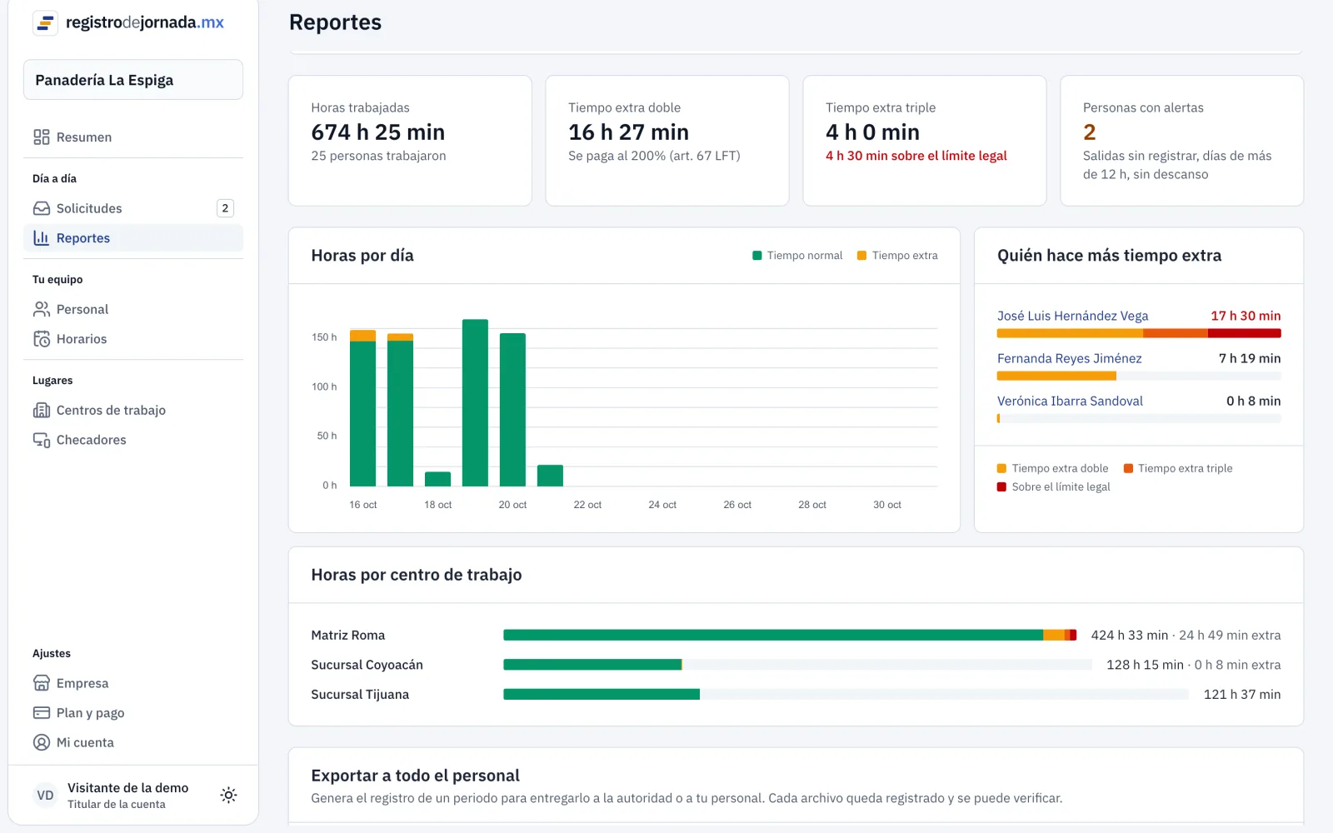Click the registrodejornada.mx logo icon
Screen dimensions: 1333x833
[45, 22]
